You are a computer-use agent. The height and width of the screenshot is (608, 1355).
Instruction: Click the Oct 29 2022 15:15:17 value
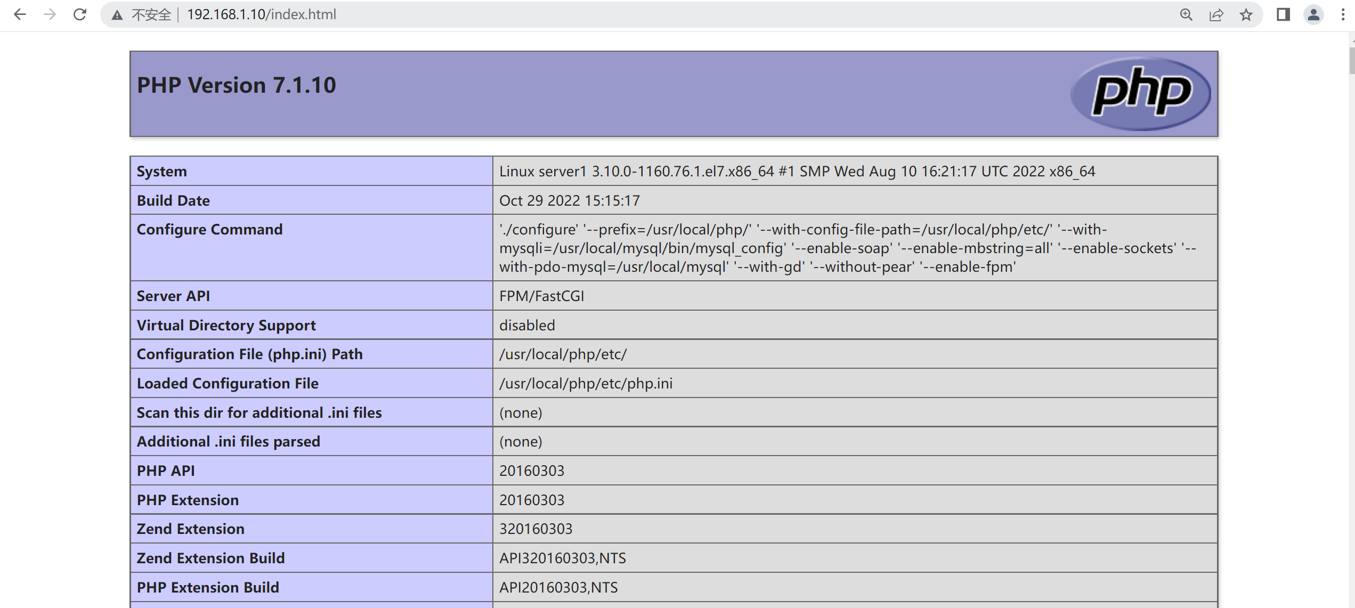click(570, 200)
